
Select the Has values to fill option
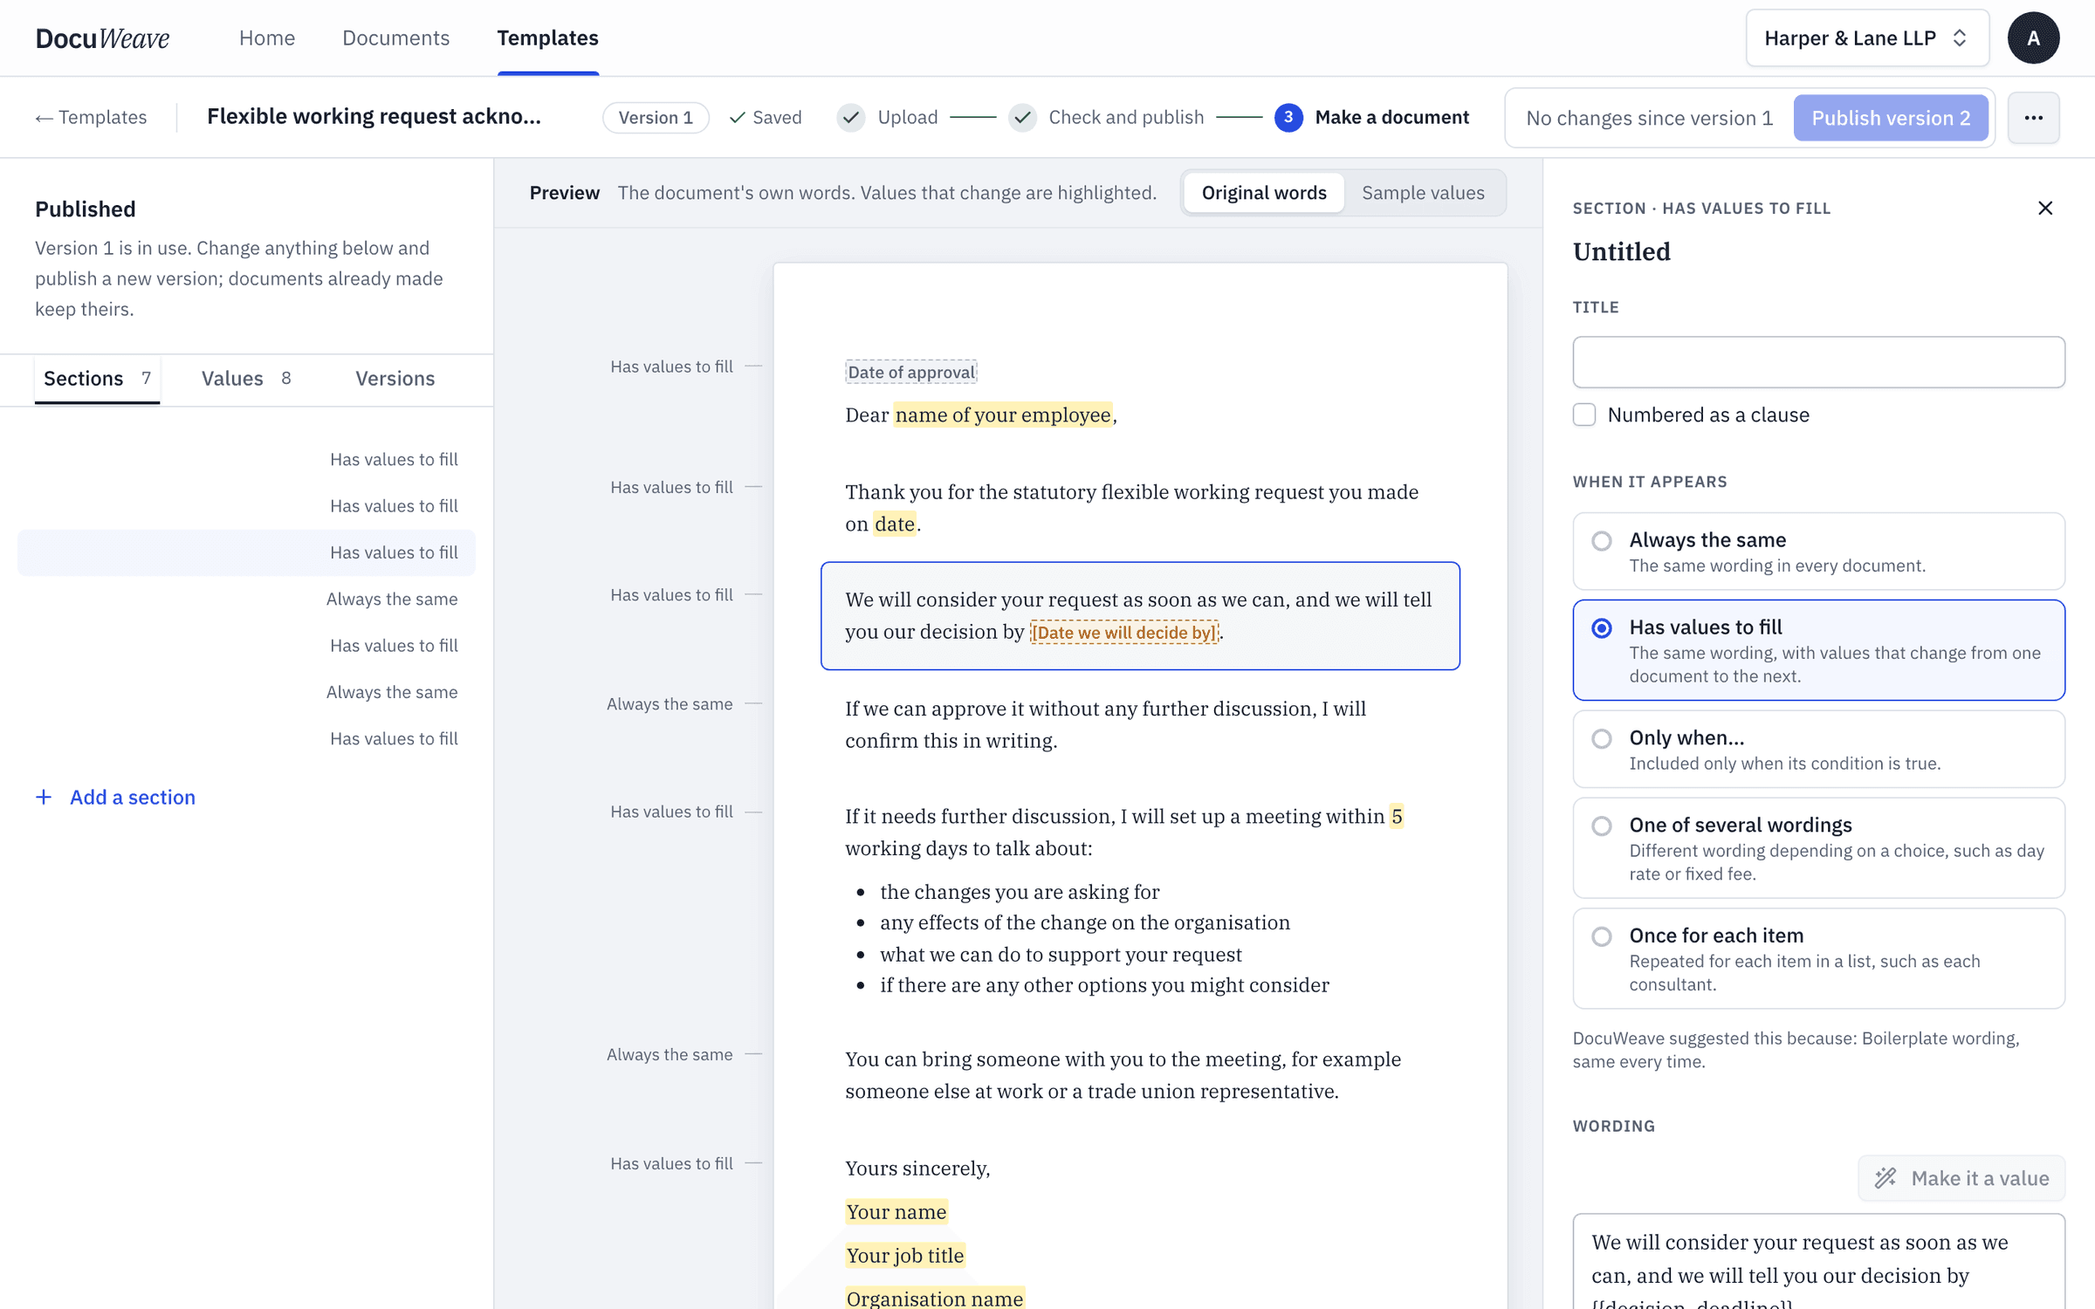click(1818, 650)
